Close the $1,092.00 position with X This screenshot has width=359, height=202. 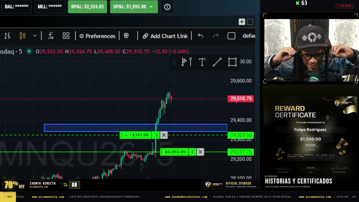click(x=200, y=152)
